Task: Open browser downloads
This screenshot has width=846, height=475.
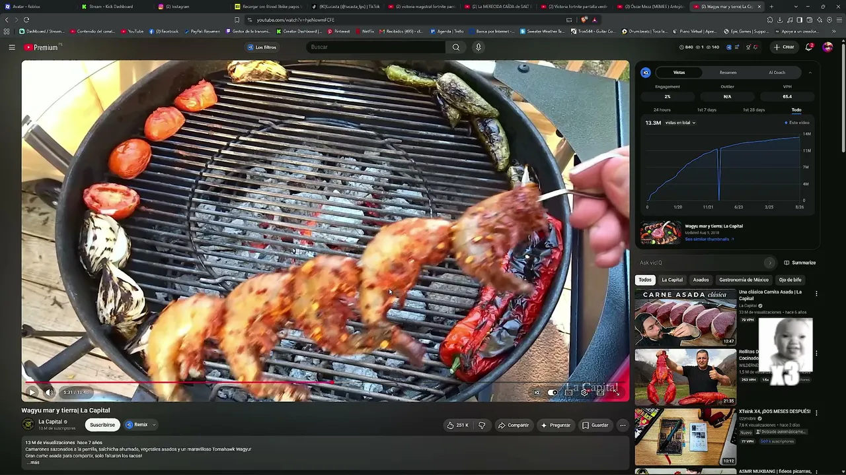Action: pyautogui.click(x=780, y=20)
